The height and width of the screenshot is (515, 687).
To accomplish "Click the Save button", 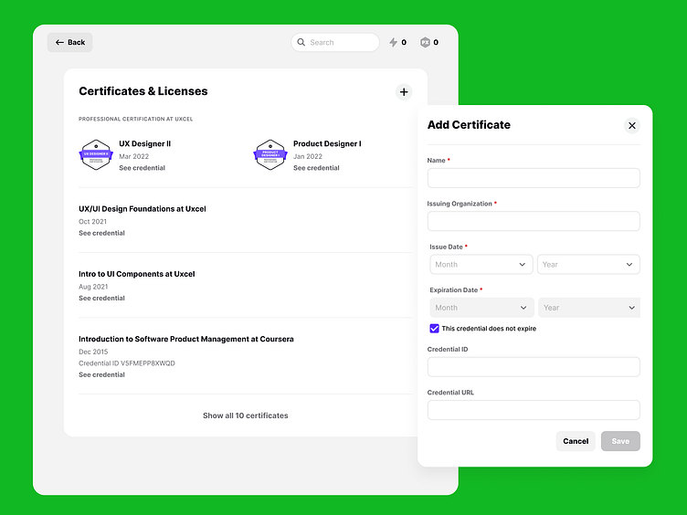I will (x=620, y=441).
